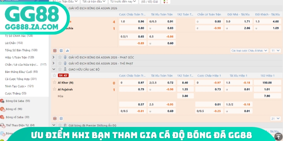Open the Từ trước đến nay dropdown
283x141 pixels.
click(x=123, y=1)
